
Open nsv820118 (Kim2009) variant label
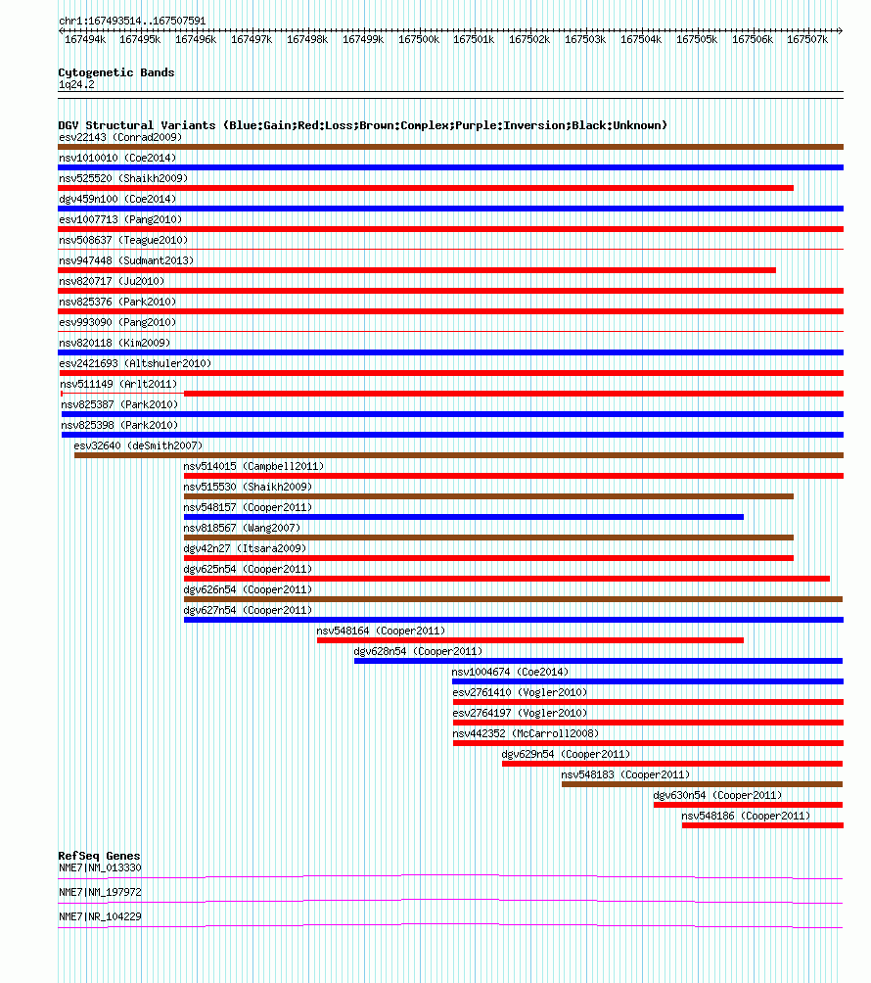[x=115, y=343]
